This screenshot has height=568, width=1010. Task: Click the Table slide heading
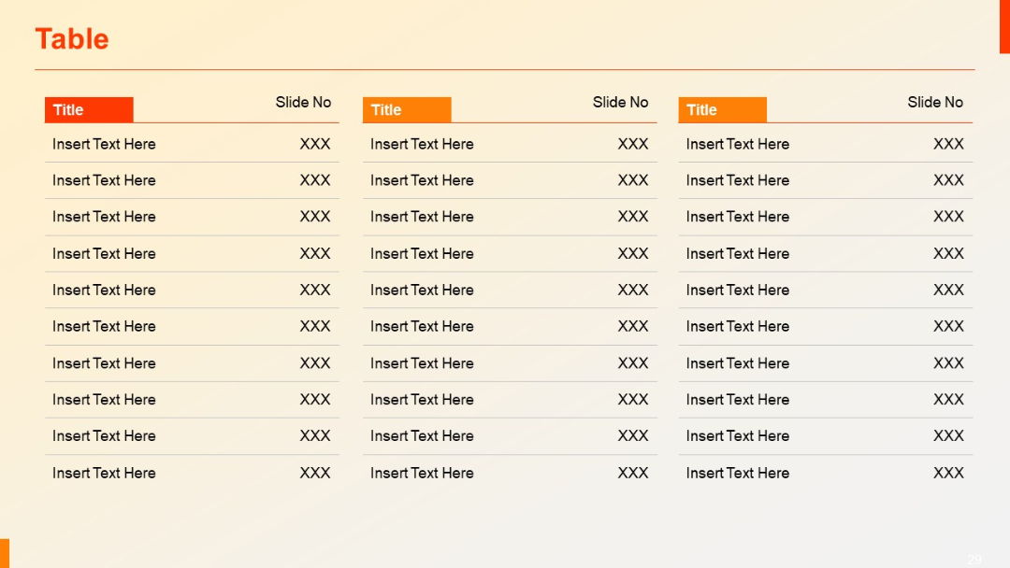(71, 38)
